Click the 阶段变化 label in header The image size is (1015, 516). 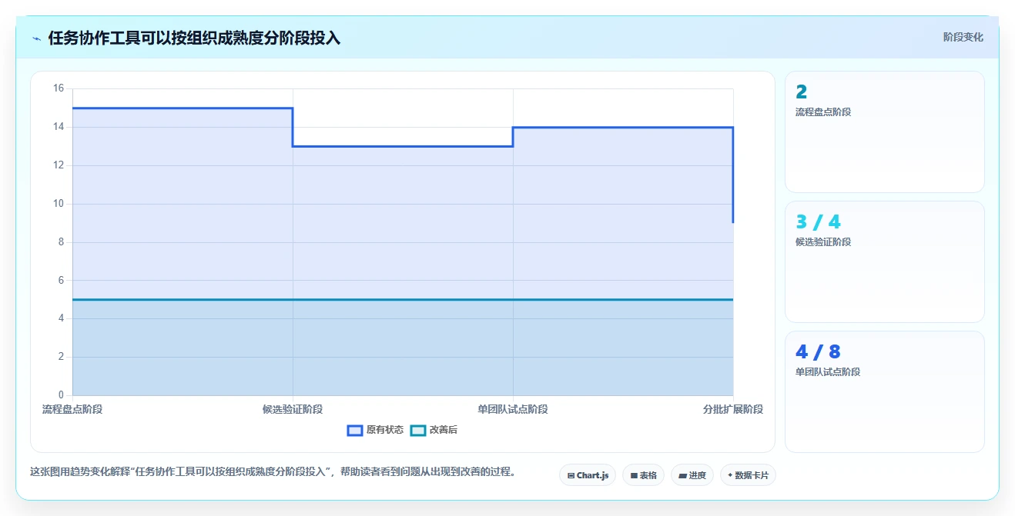(963, 37)
